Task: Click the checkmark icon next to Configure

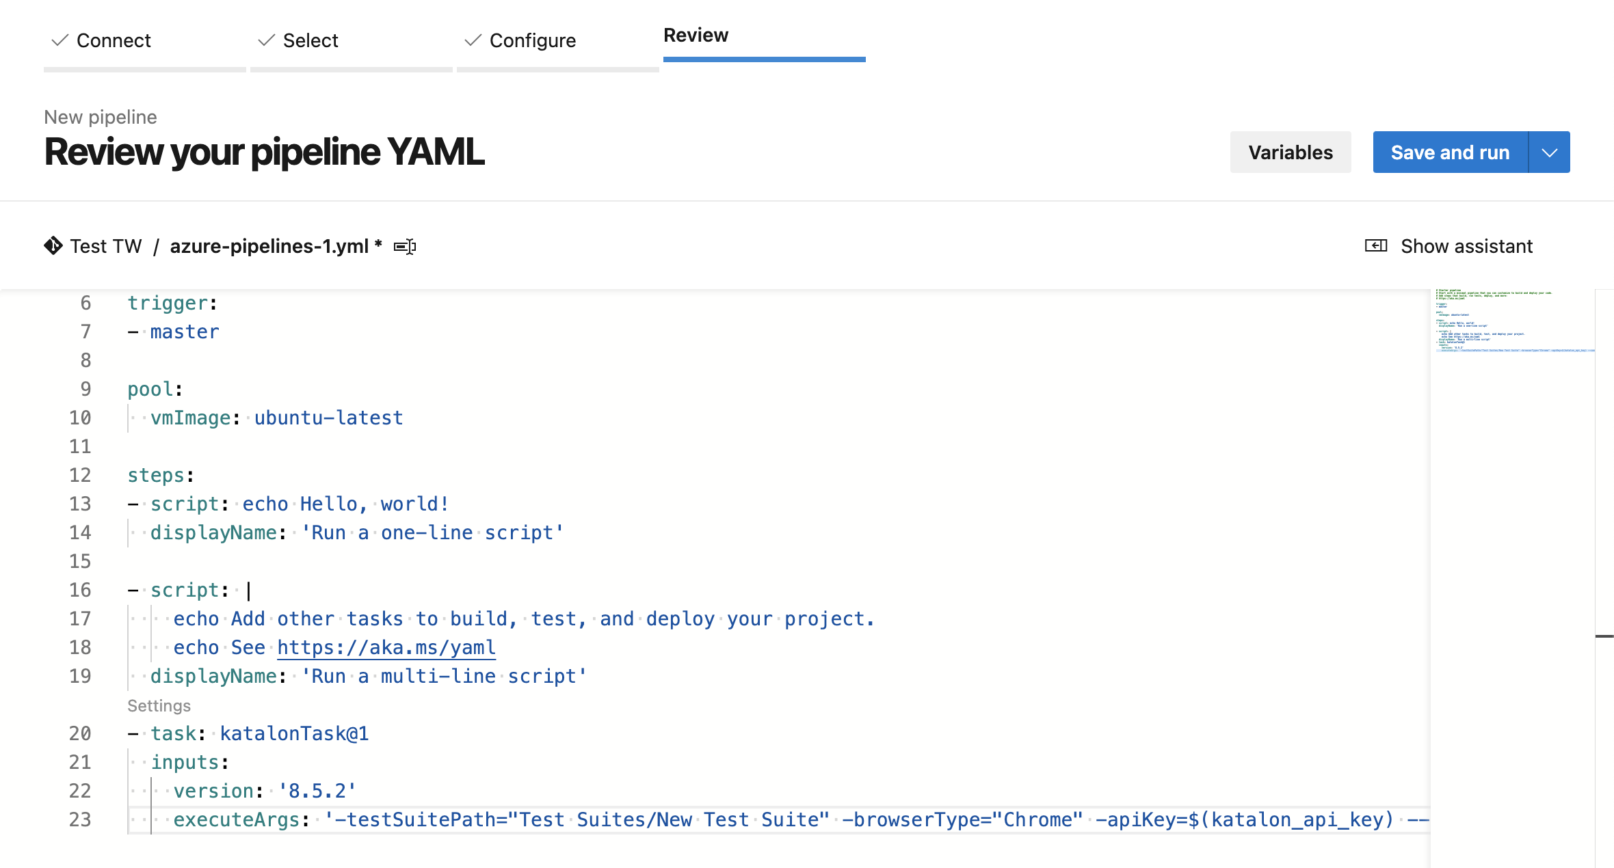Action: [473, 40]
